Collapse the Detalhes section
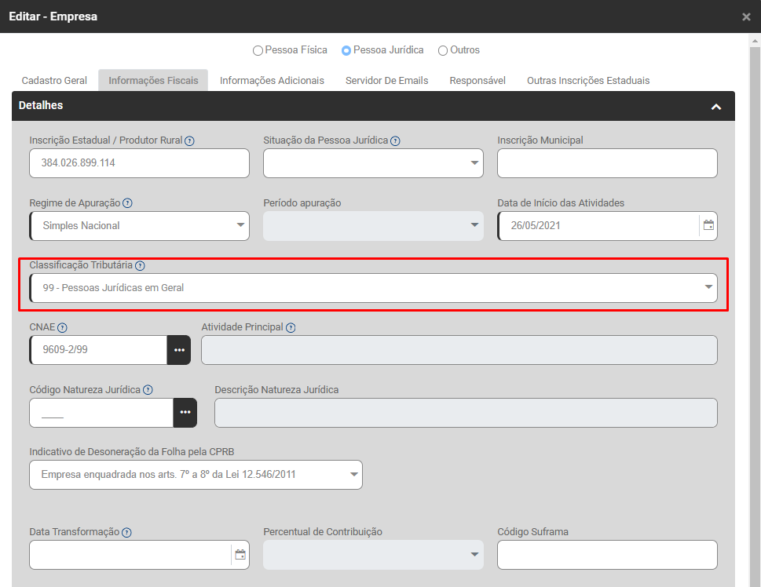This screenshot has width=761, height=587. tap(715, 107)
